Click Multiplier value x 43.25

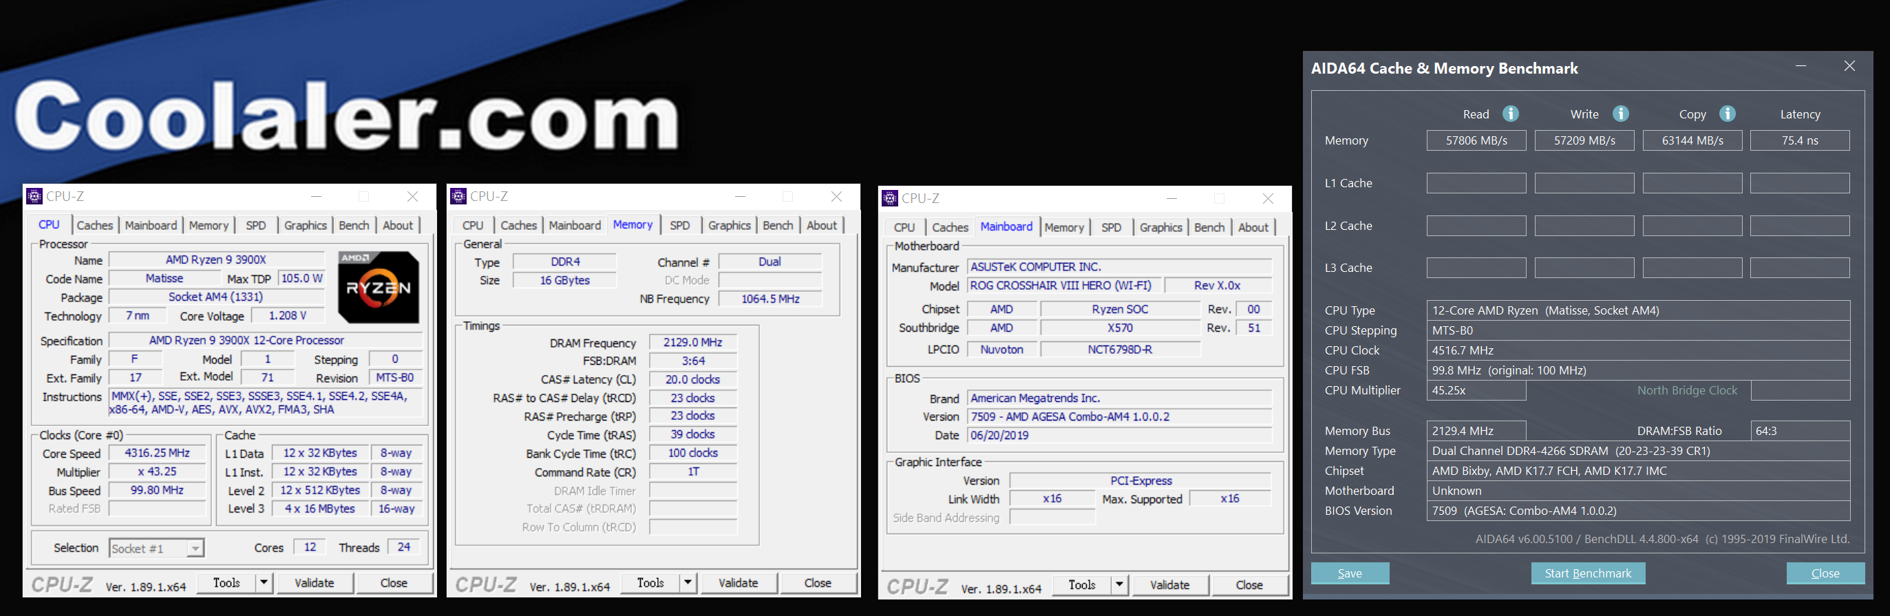[157, 472]
